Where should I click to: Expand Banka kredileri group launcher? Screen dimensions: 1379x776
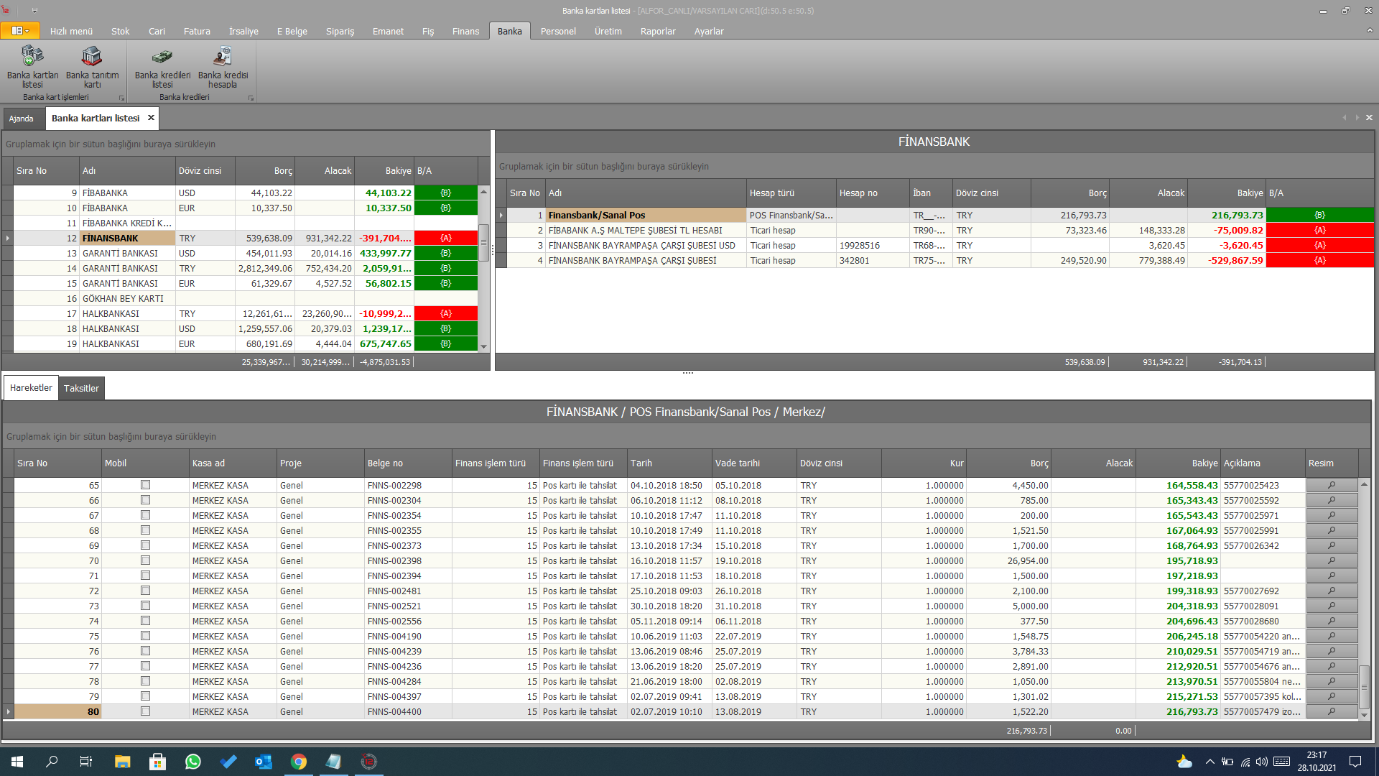click(x=251, y=98)
